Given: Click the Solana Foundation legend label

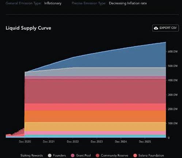Looking at the screenshot, I should click(x=151, y=155).
